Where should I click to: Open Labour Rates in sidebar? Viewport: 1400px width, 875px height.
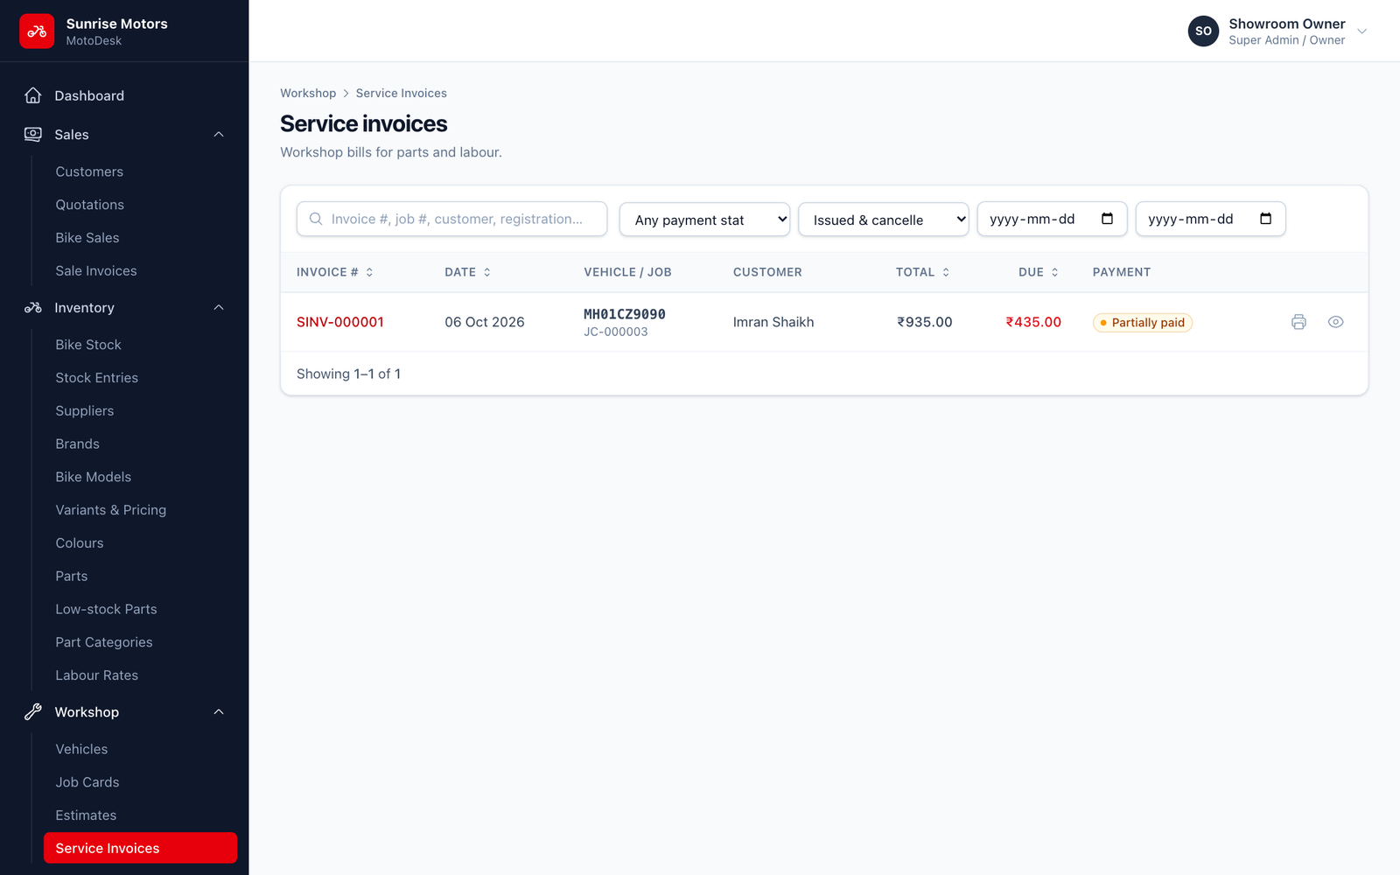(97, 675)
